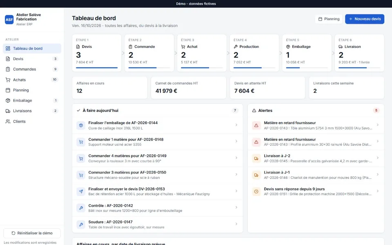This screenshot has width=392, height=245.
Task: Click the package icon of Finaliser l'emballage task
Action: pos(81,125)
